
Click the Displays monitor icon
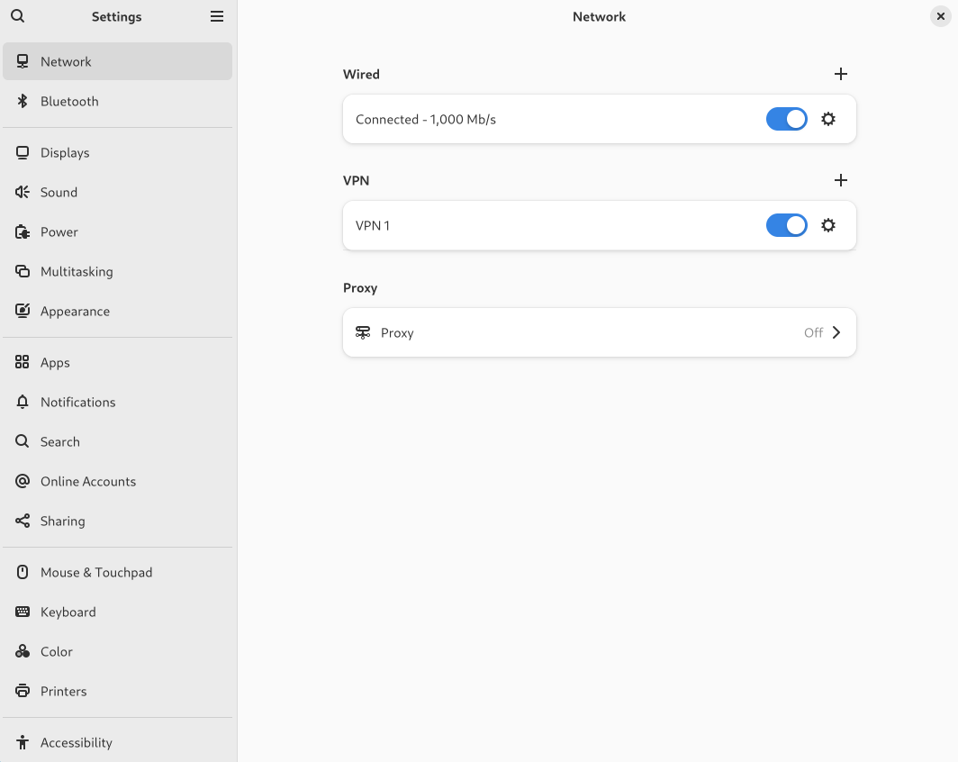coord(23,153)
